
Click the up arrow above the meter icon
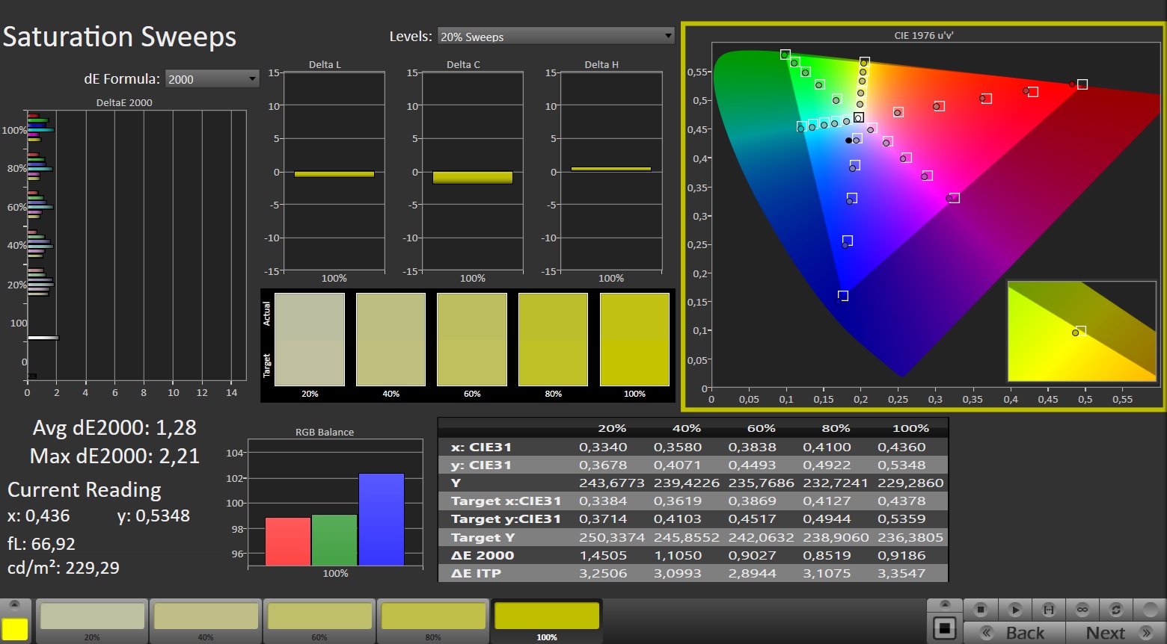(x=945, y=604)
